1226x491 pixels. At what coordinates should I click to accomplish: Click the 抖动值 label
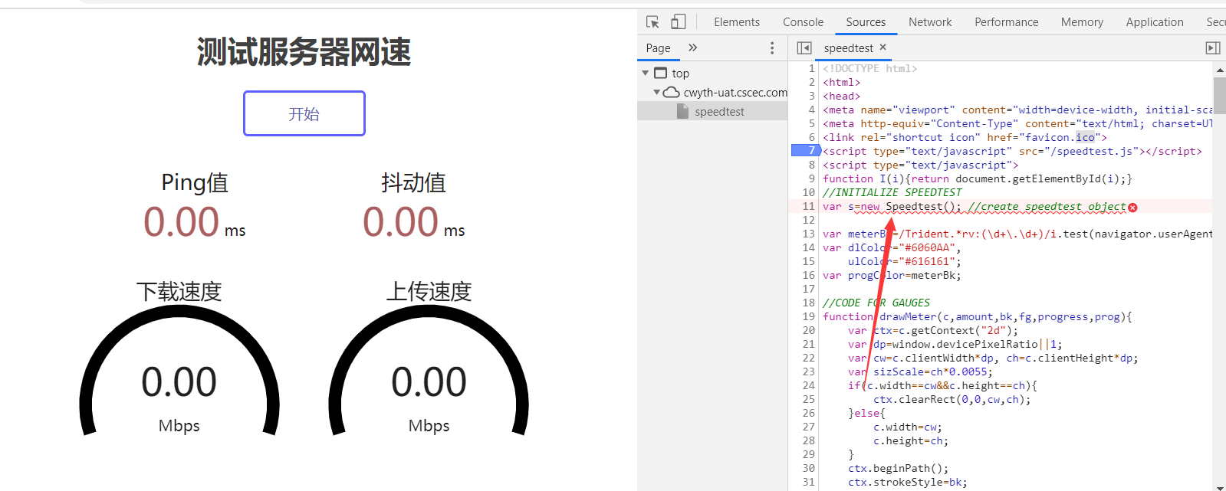tap(413, 182)
